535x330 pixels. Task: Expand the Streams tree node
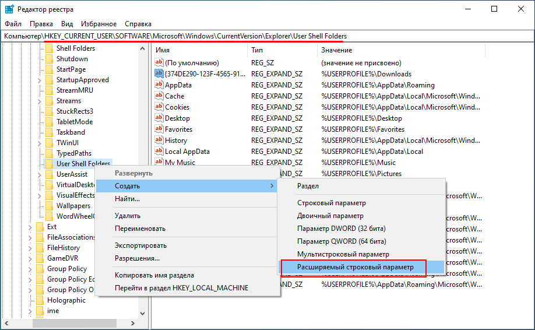39,101
